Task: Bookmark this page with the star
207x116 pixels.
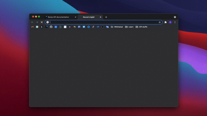Action: [x=159, y=22]
